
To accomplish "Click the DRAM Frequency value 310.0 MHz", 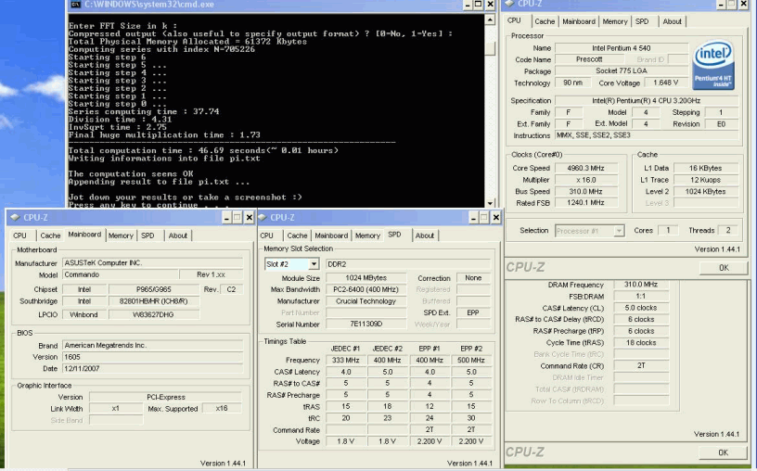I will click(641, 285).
